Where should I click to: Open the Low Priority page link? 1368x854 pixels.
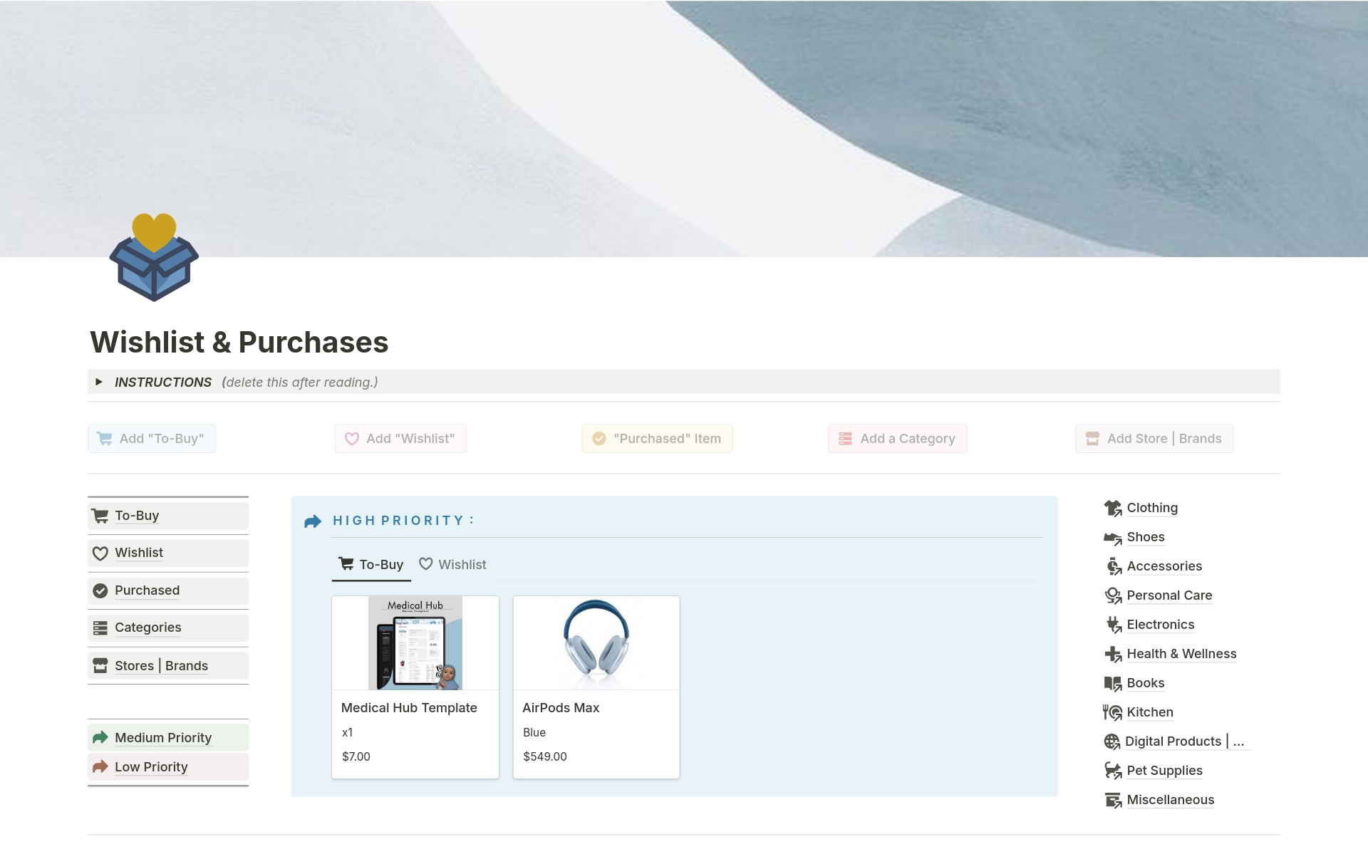coord(151,767)
